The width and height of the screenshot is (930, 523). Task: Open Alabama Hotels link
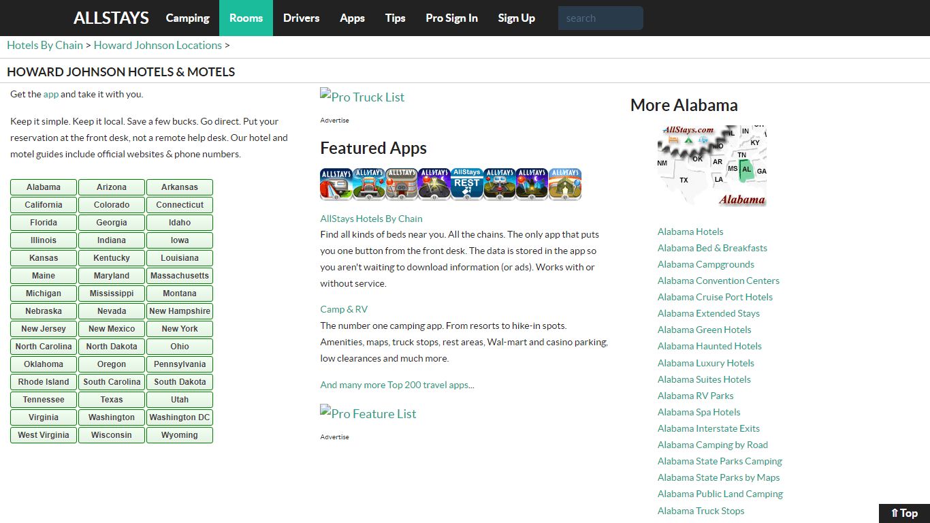[690, 232]
